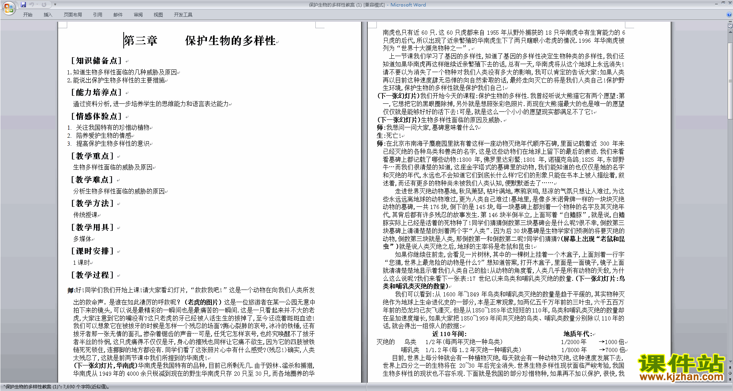Open the 审阅 ribbon tab
Screen dimensions: 733x391
coord(138,15)
